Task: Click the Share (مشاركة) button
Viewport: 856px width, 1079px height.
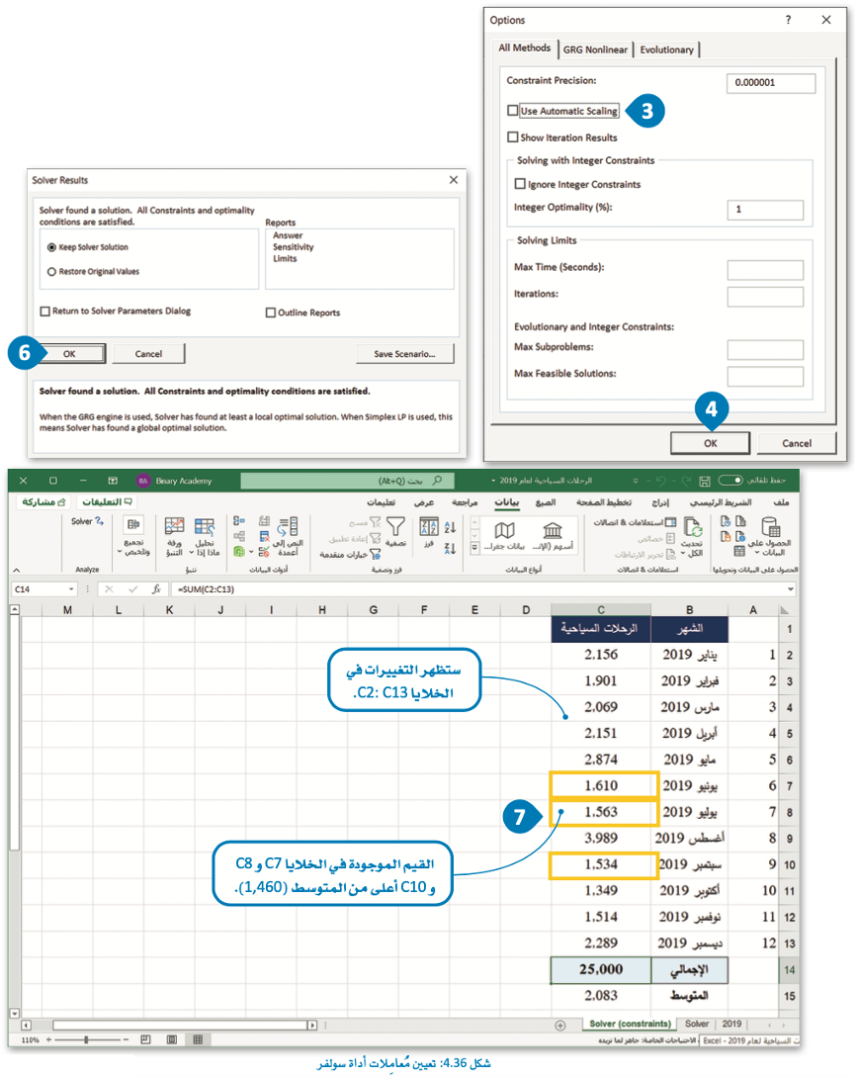Action: [43, 502]
